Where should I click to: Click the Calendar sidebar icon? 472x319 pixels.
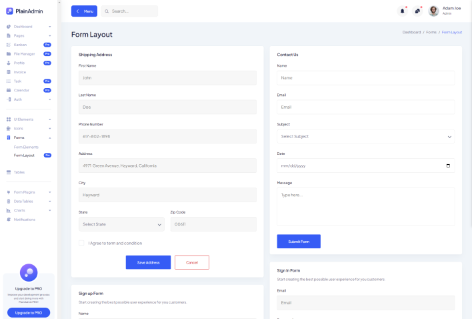tap(9, 90)
